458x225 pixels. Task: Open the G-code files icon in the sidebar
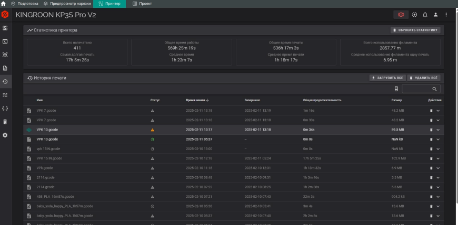[x=5, y=68]
